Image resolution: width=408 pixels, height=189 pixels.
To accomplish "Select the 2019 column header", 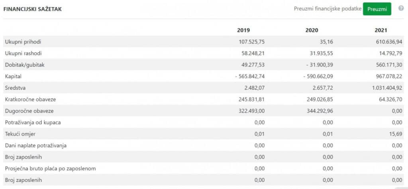I will point(243,30).
